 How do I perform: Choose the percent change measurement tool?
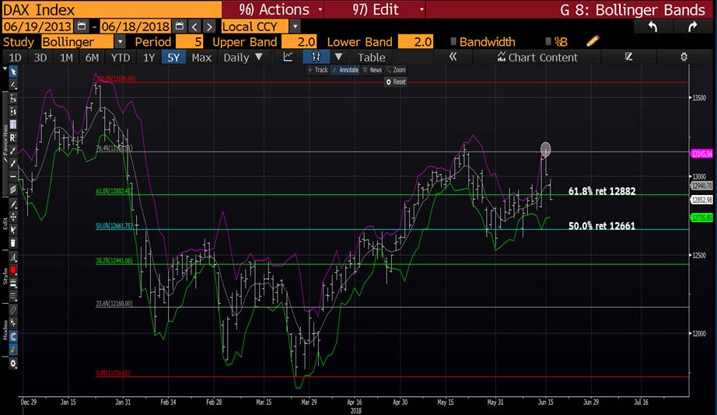pyautogui.click(x=13, y=98)
